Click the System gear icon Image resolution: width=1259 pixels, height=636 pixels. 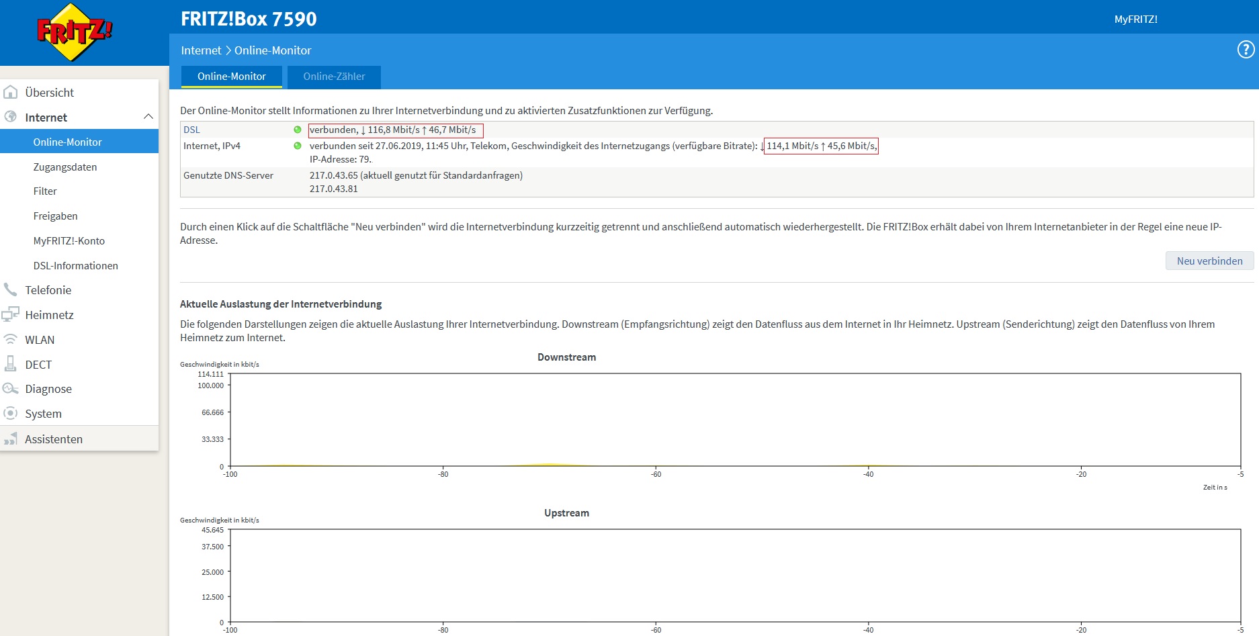coord(11,413)
